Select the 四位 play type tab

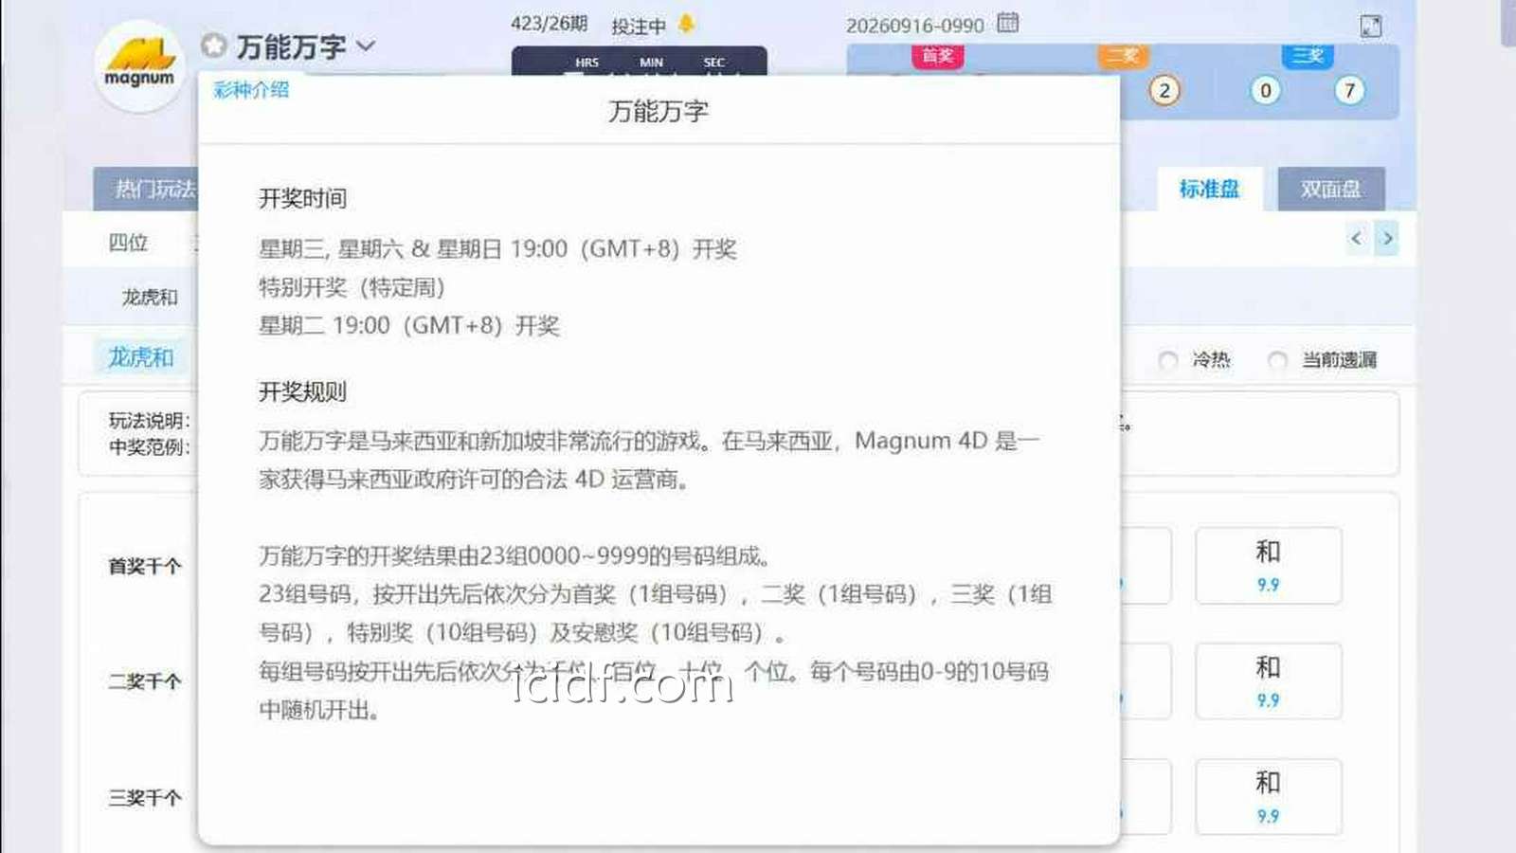coord(128,243)
